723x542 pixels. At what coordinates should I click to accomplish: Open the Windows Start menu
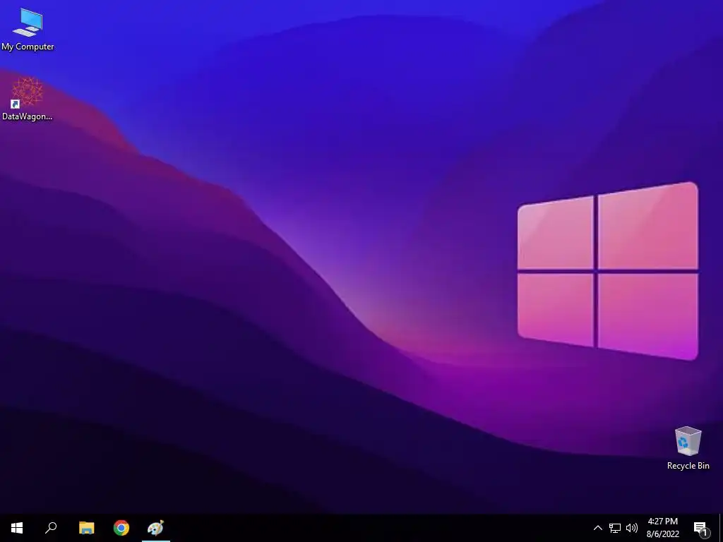coord(17,528)
